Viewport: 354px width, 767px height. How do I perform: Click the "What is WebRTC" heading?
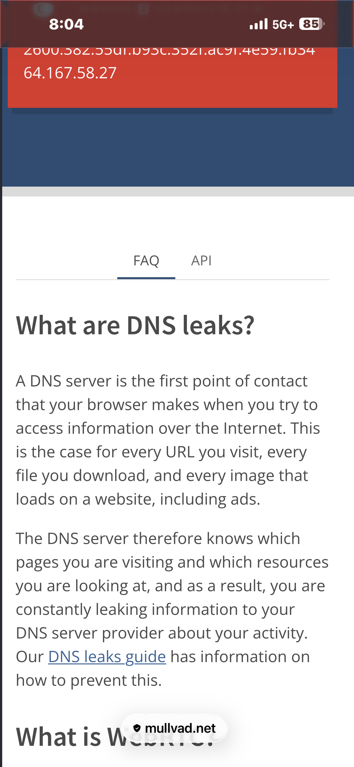[x=63, y=737]
